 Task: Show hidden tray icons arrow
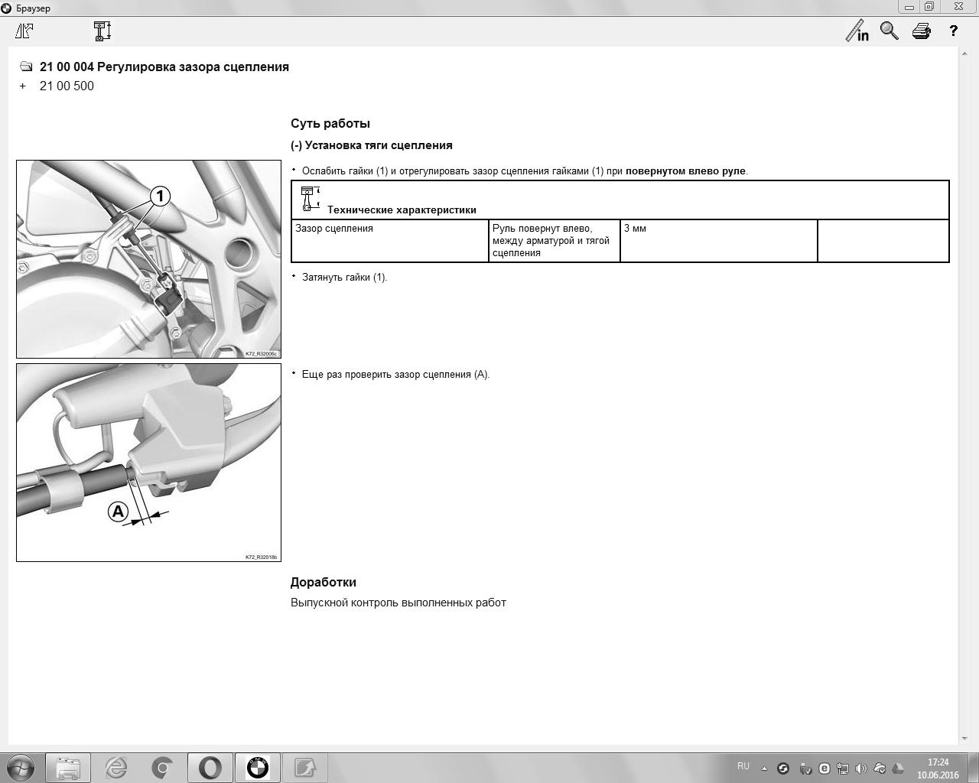(764, 768)
